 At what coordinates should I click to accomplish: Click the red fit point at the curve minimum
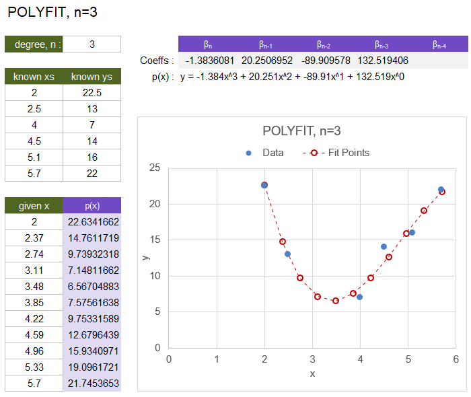point(336,301)
